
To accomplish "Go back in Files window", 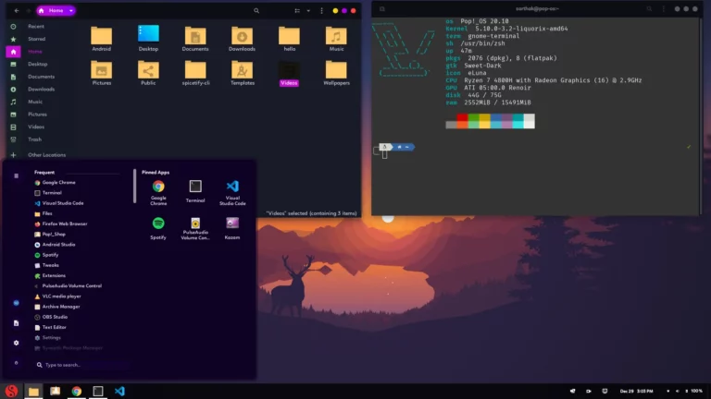I will point(17,10).
